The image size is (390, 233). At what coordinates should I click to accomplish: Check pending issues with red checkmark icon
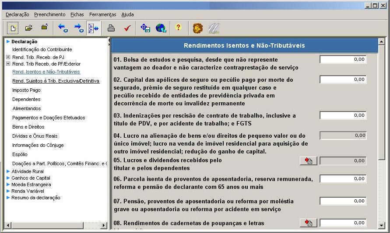pos(127,28)
